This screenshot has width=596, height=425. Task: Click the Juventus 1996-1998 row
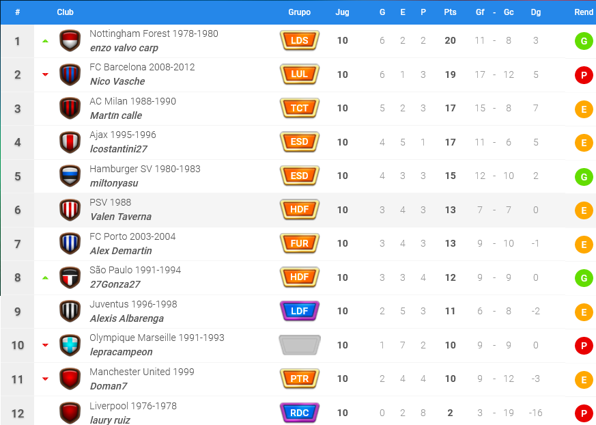[298, 312]
